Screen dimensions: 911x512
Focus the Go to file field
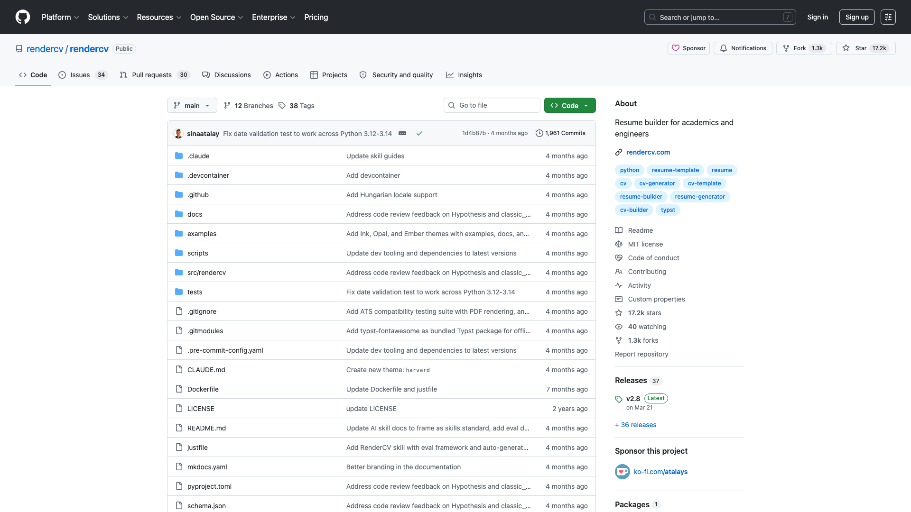coord(492,105)
